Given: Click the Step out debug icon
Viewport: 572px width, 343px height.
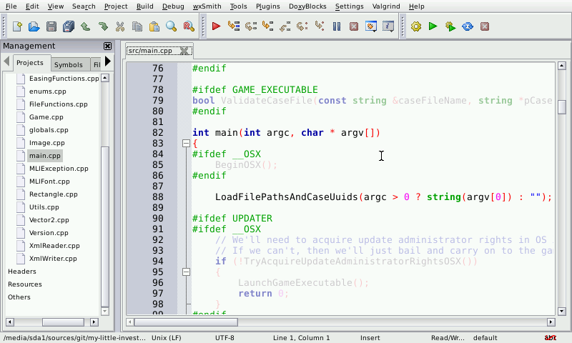Looking at the screenshot, I should coord(285,26).
